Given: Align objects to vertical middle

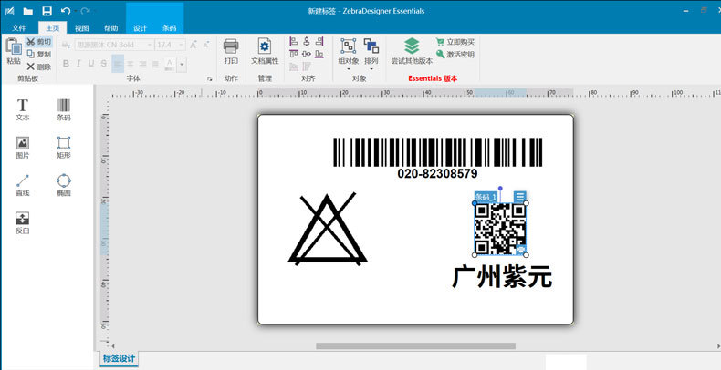Looking at the screenshot, I should pyautogui.click(x=307, y=54).
